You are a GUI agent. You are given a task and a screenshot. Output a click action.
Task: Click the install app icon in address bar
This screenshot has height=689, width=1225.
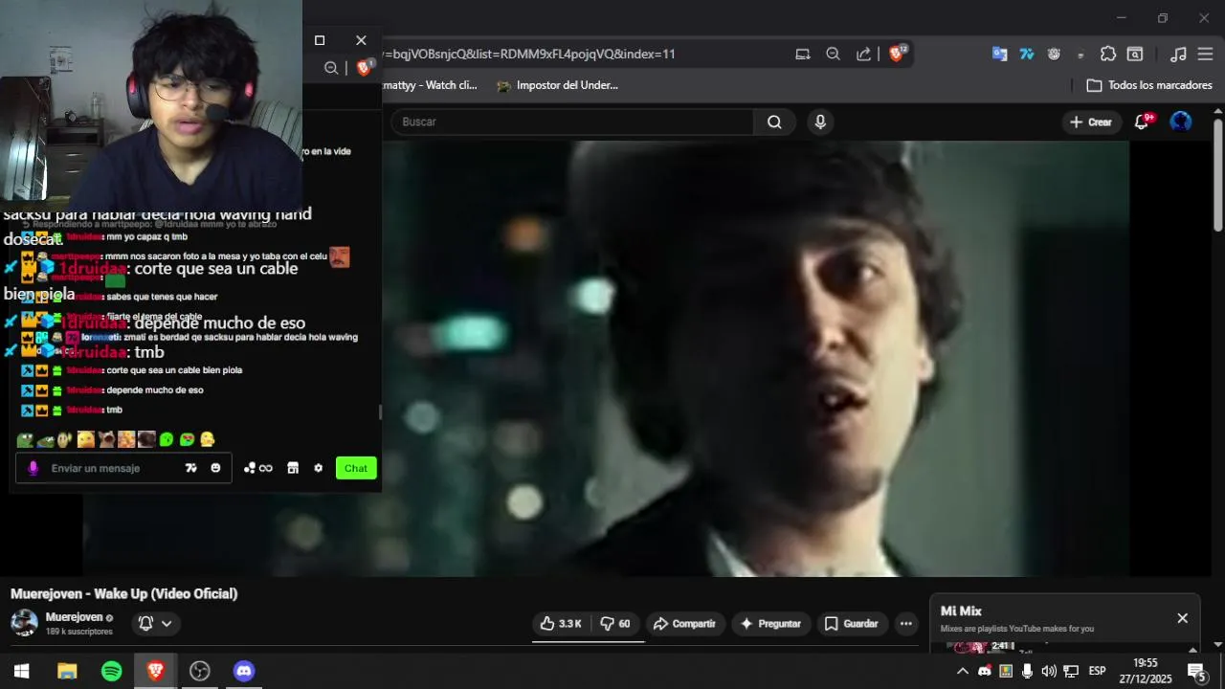[803, 54]
